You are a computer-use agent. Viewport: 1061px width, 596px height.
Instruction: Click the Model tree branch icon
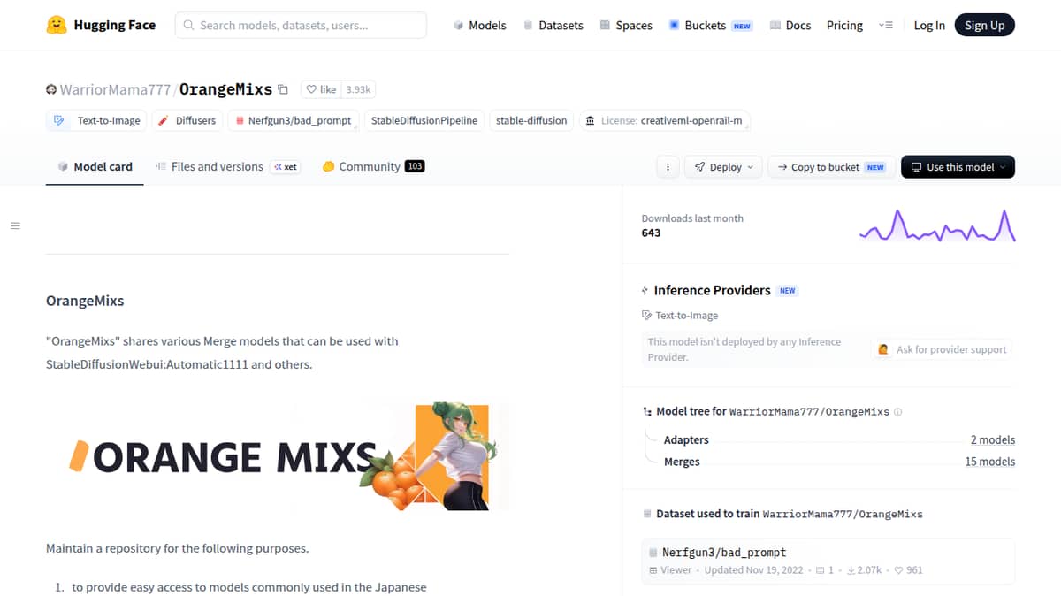647,412
